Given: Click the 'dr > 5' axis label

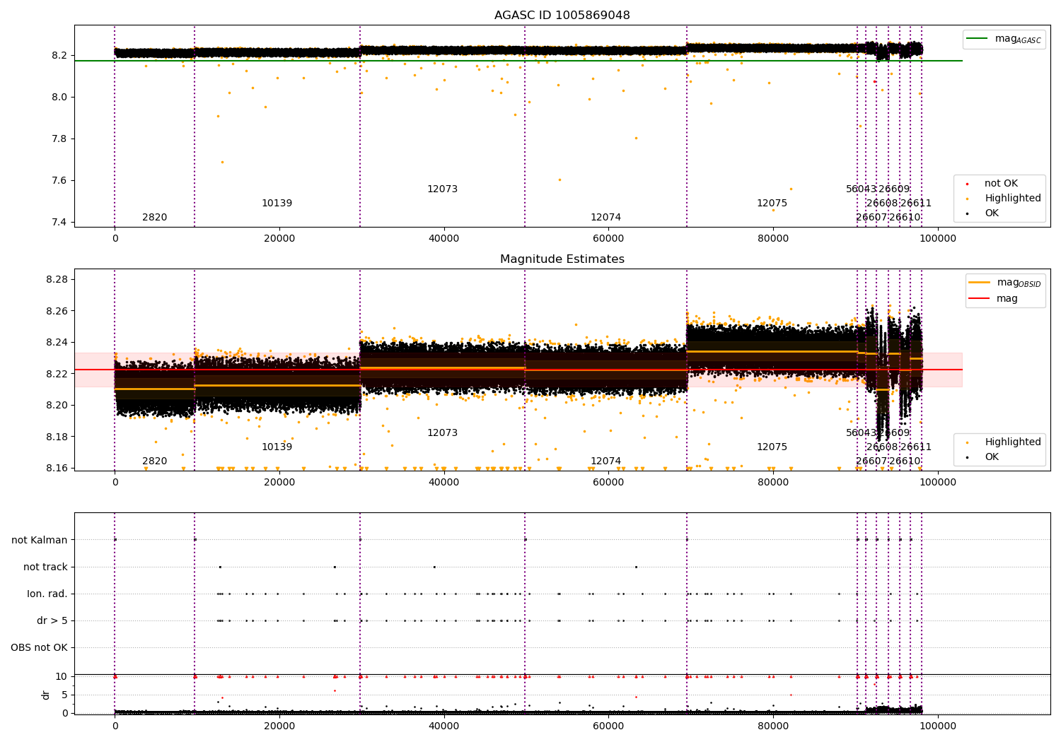Looking at the screenshot, I should pyautogui.click(x=52, y=621).
